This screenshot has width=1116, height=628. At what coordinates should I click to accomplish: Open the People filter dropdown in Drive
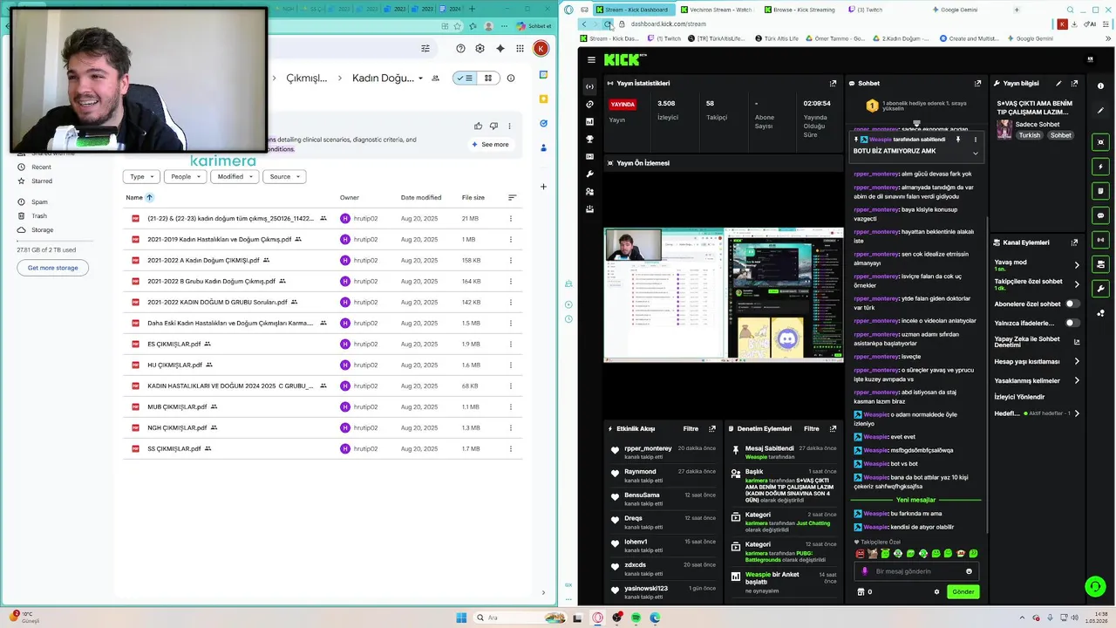pos(186,176)
